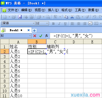
Task: Click the Print icon in toolbar
Action: [x=39, y=17]
